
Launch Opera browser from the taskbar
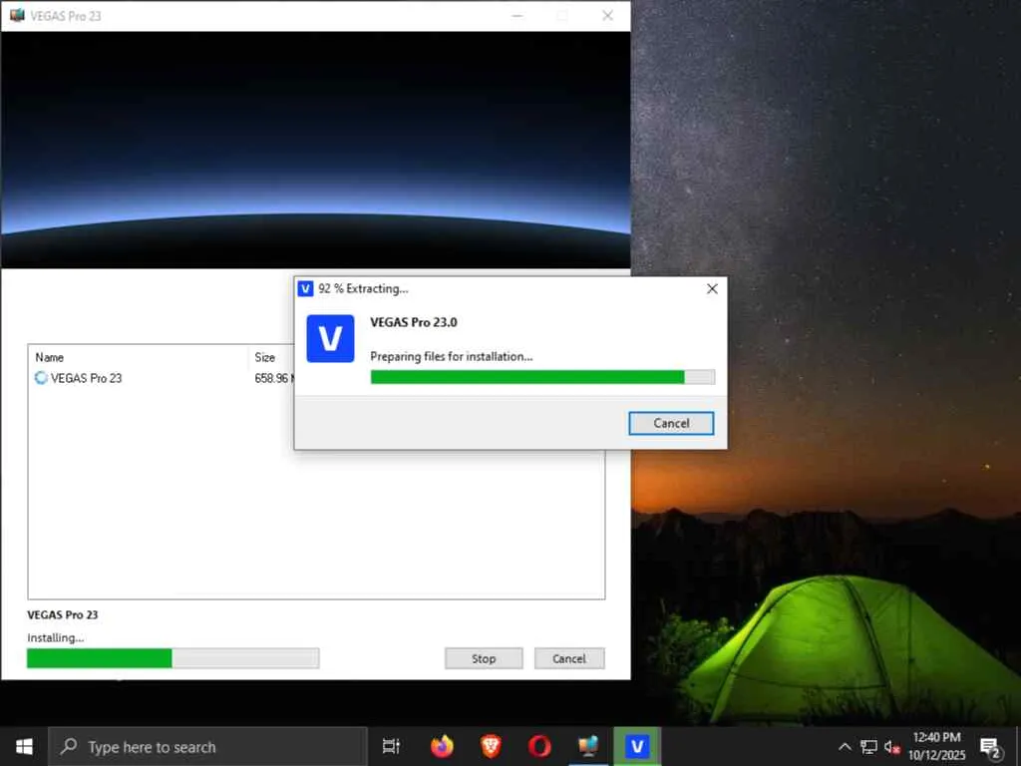(539, 746)
